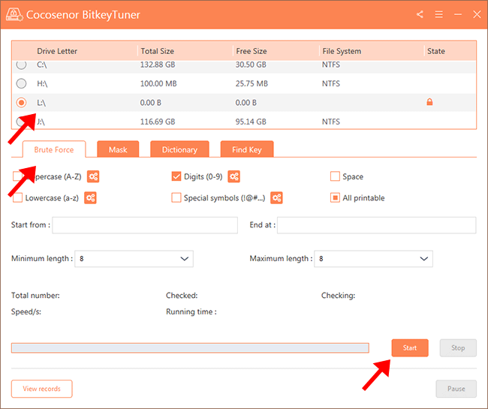Switch to the Dictionary tab

(179, 149)
